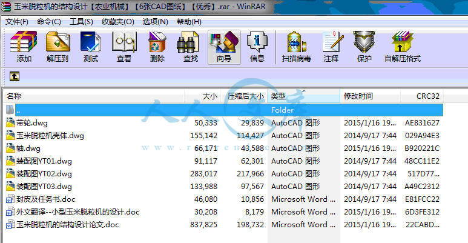The image size is (468, 243).
Task: Click size value 155,142
Action: point(203,136)
